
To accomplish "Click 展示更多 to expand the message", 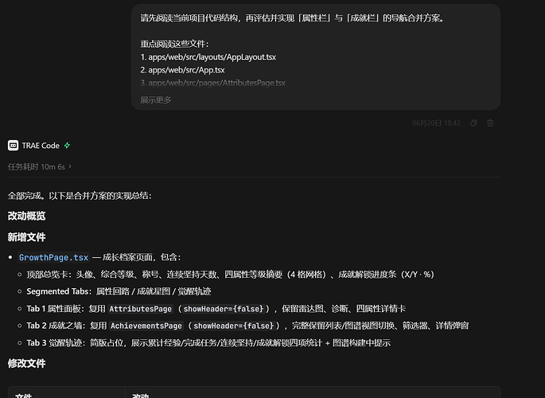I will [156, 100].
